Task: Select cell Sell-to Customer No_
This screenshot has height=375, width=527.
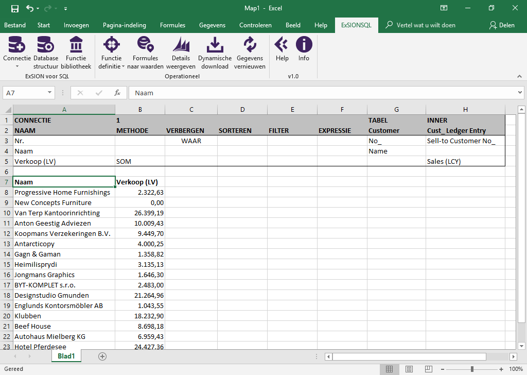Action: [x=465, y=141]
